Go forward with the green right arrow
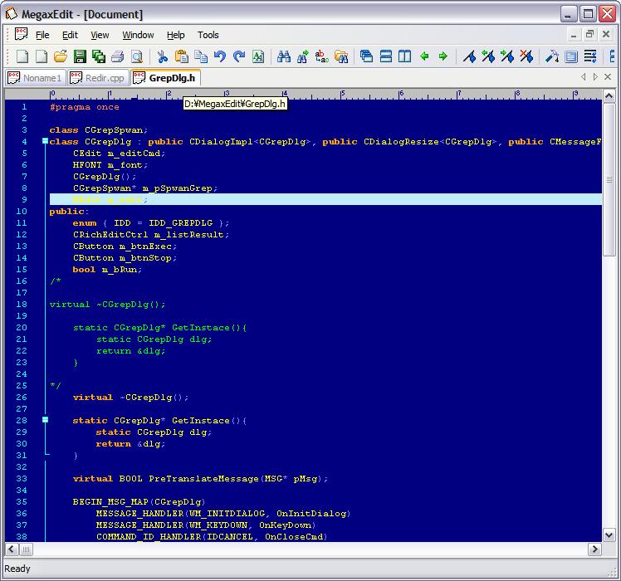The height and width of the screenshot is (581, 621). 443,56
